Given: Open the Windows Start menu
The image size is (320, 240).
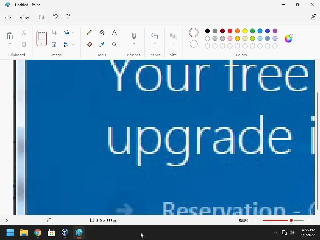Looking at the screenshot, I should pos(10,232).
